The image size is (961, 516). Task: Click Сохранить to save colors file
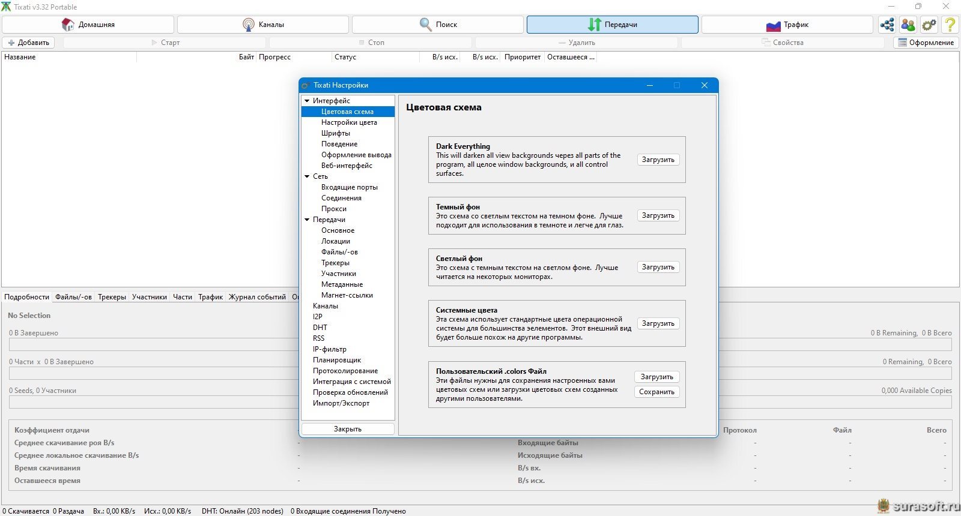657,392
